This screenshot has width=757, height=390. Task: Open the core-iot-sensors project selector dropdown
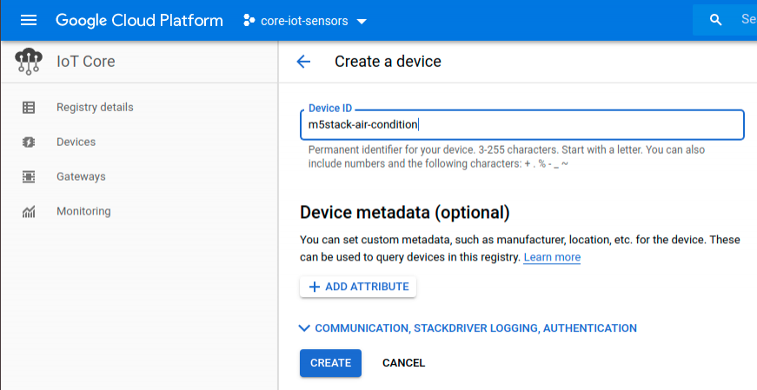(x=305, y=20)
